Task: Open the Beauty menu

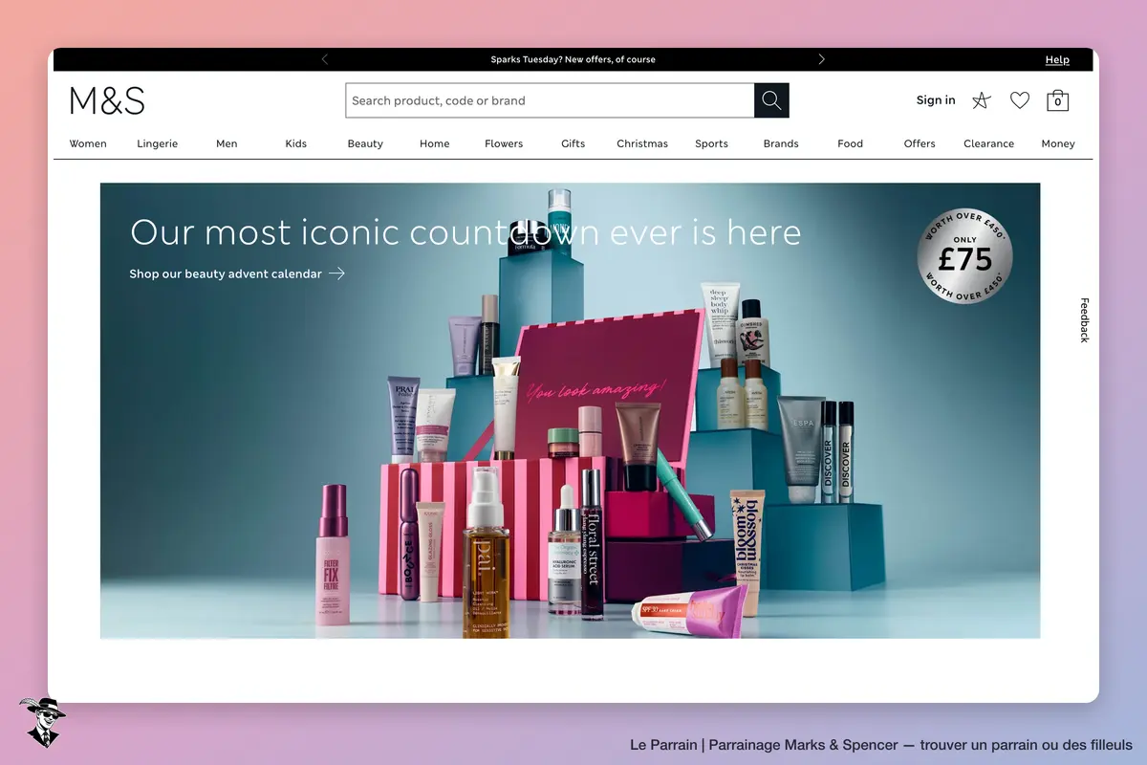Action: [x=365, y=143]
